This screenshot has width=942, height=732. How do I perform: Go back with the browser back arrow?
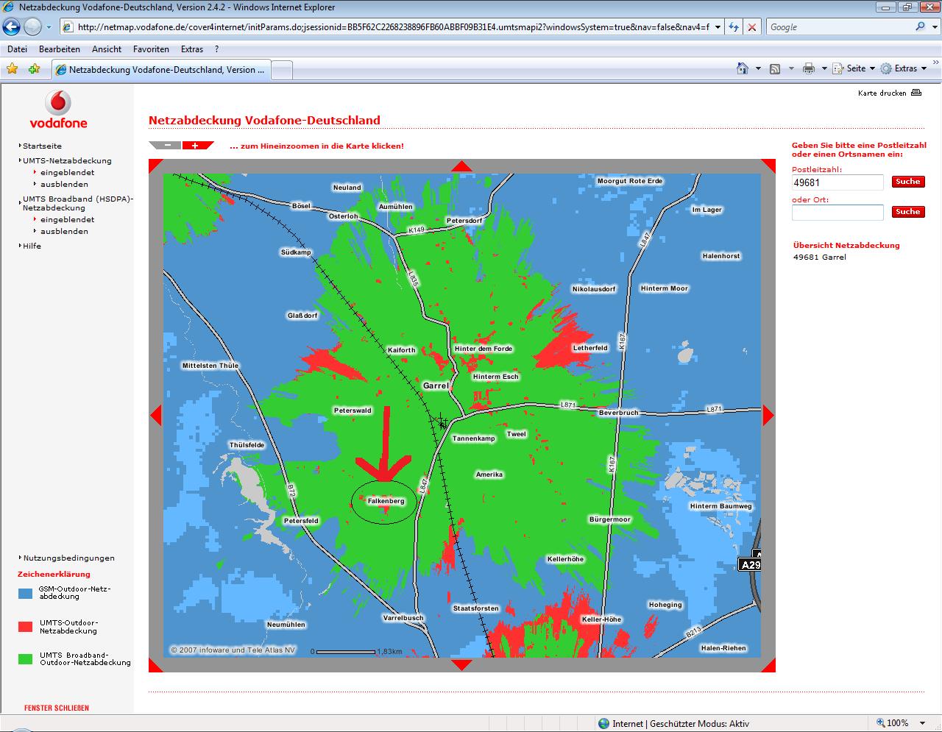[x=11, y=27]
